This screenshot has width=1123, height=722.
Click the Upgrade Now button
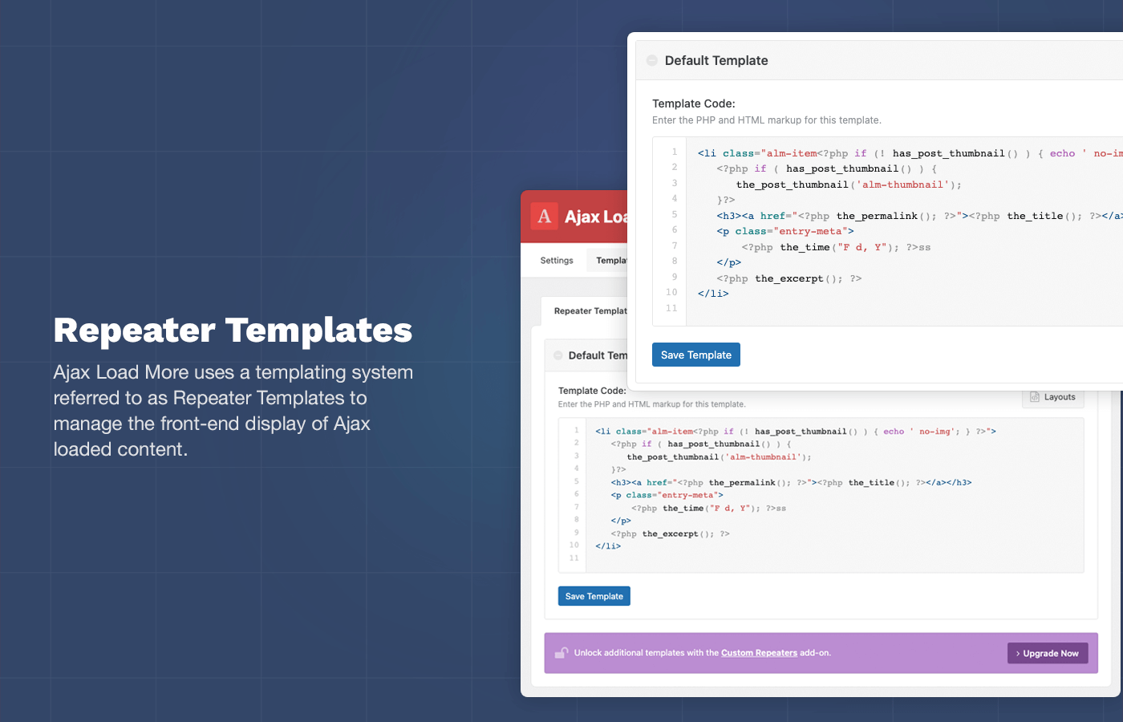coord(1048,653)
